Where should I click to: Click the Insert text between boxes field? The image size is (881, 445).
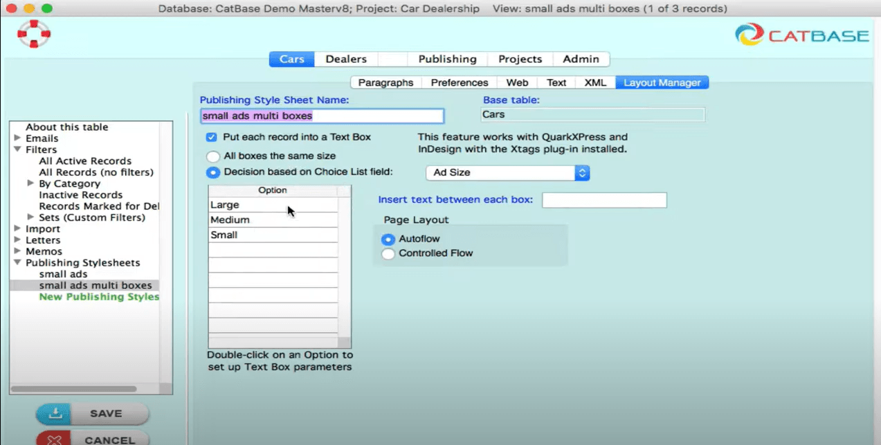point(604,200)
